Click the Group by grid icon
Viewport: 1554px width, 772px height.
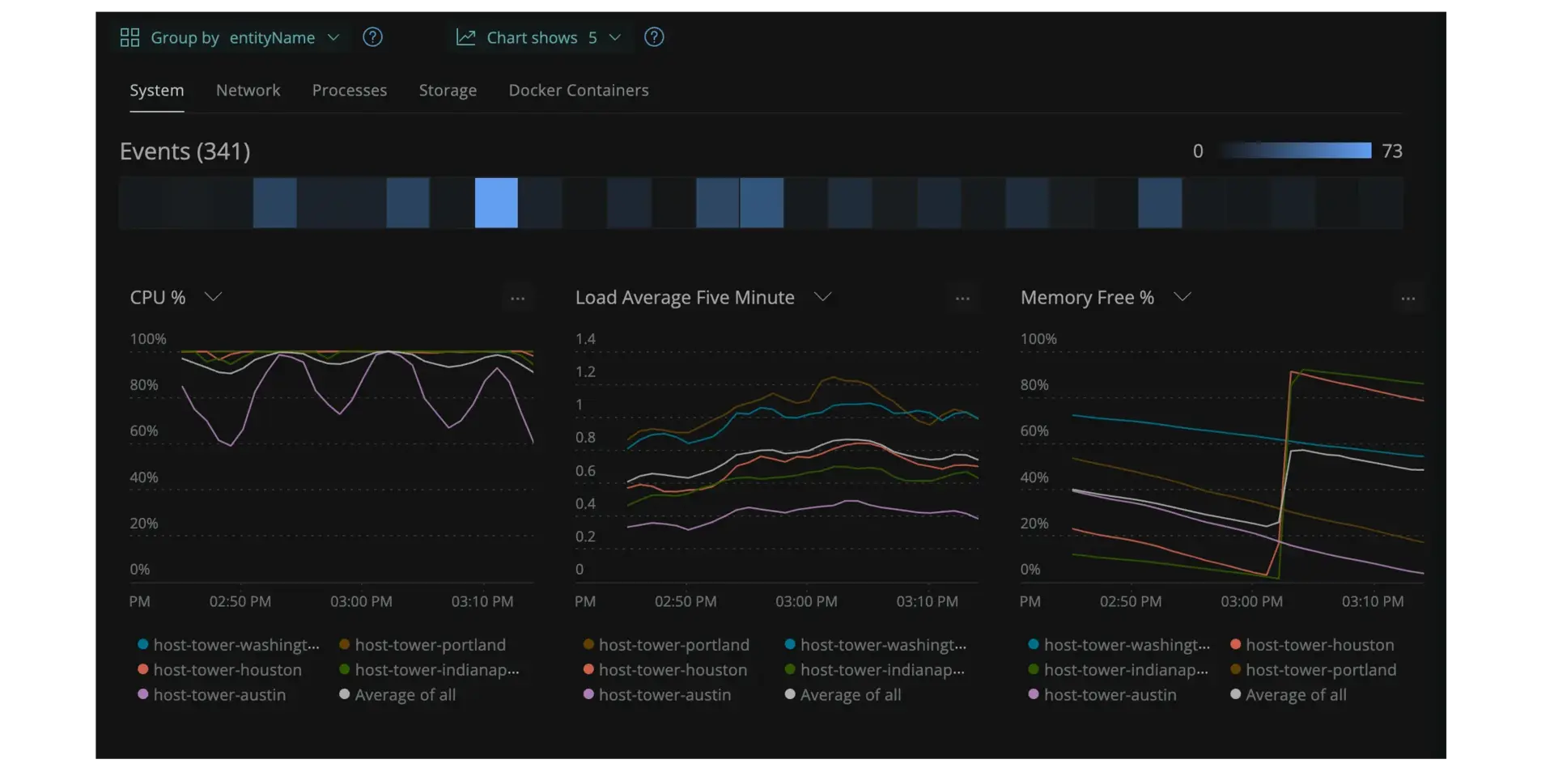[129, 37]
